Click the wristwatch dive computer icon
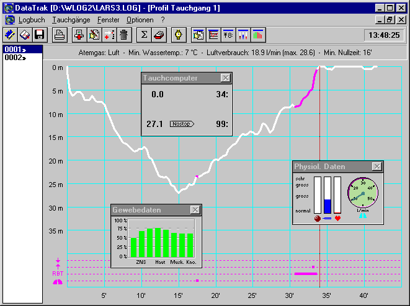The height and width of the screenshot is (306, 410). coord(178,35)
